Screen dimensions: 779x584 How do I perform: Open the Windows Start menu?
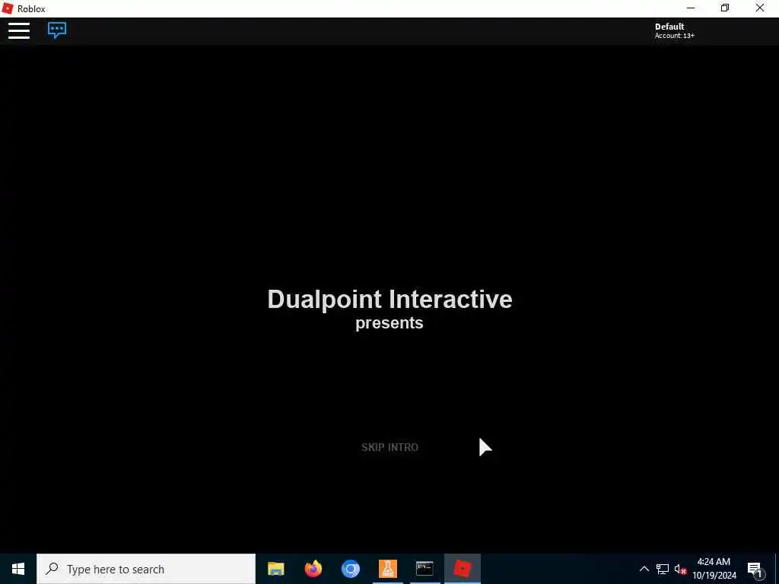18,569
